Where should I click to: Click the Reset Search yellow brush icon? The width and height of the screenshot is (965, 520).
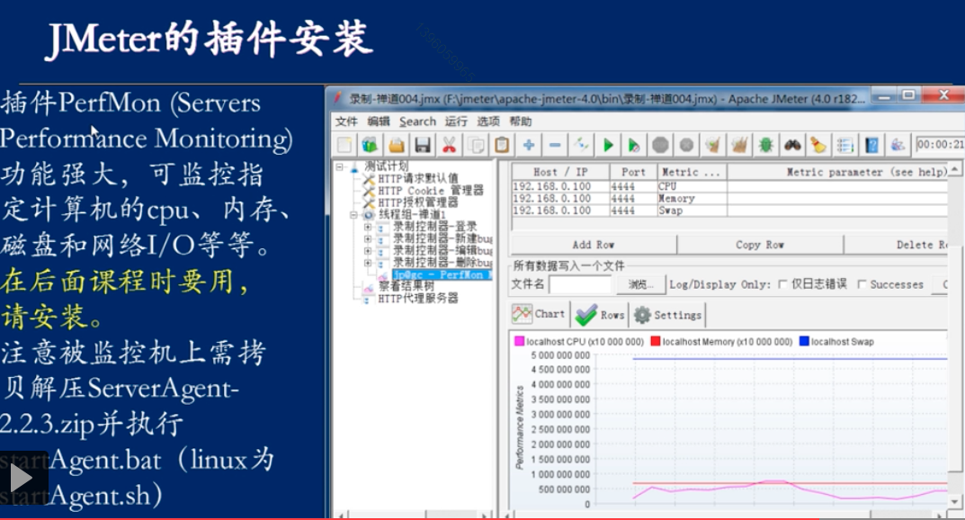[x=818, y=145]
